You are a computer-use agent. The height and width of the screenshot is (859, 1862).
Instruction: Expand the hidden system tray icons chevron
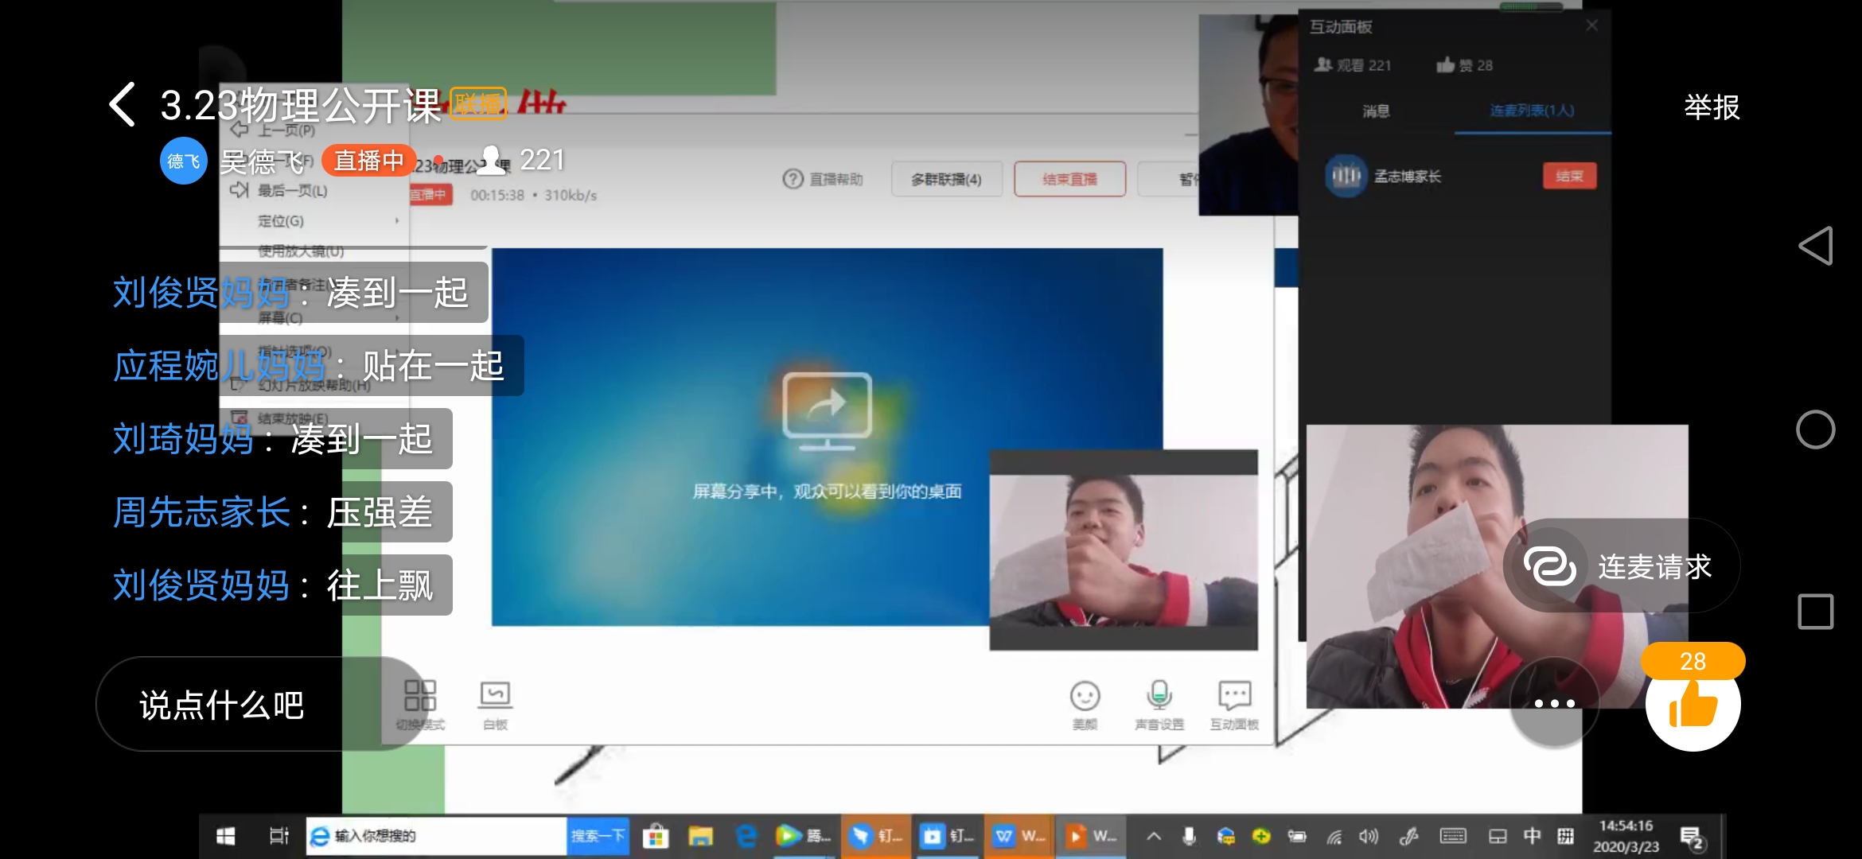point(1154,836)
